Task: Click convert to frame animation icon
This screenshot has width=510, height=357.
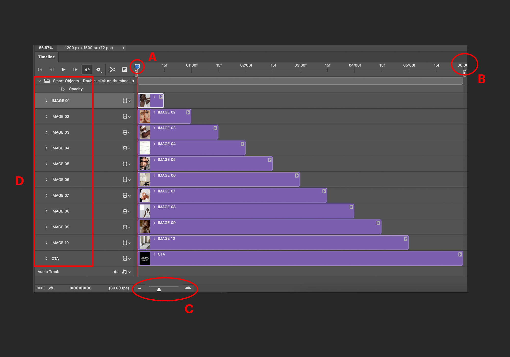Action: [40, 288]
